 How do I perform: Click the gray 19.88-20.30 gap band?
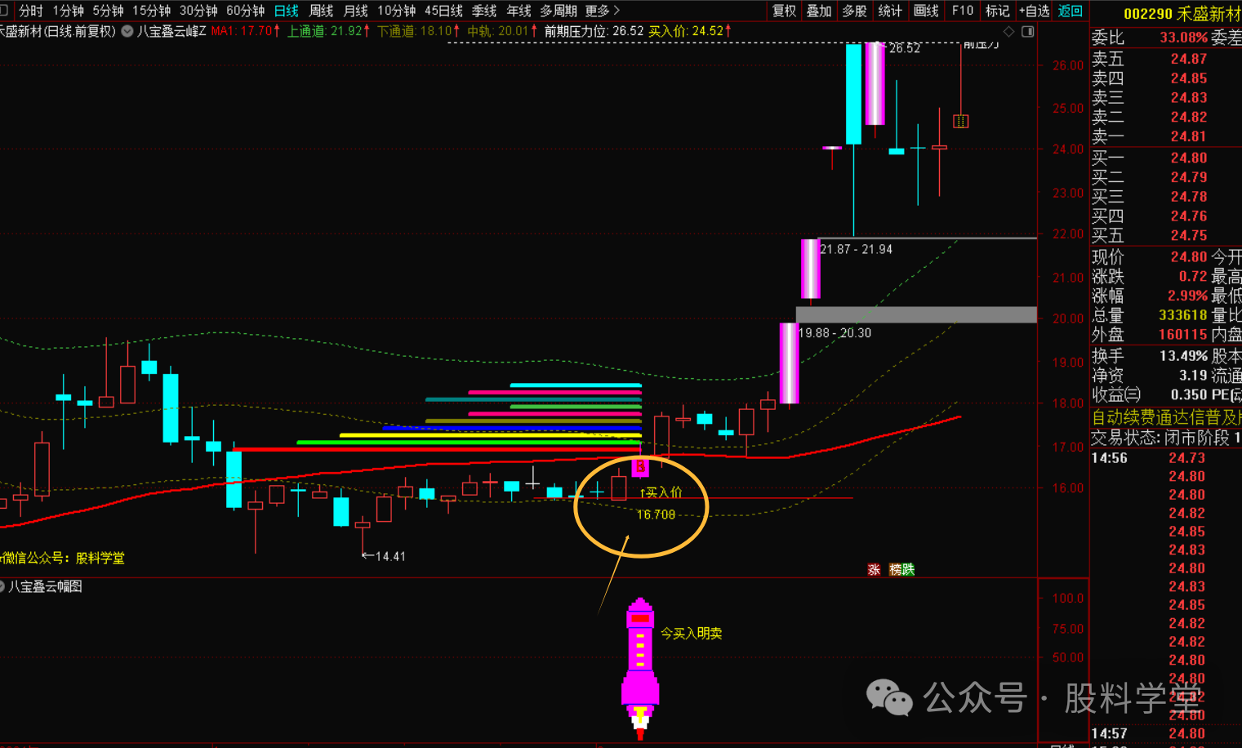[915, 314]
